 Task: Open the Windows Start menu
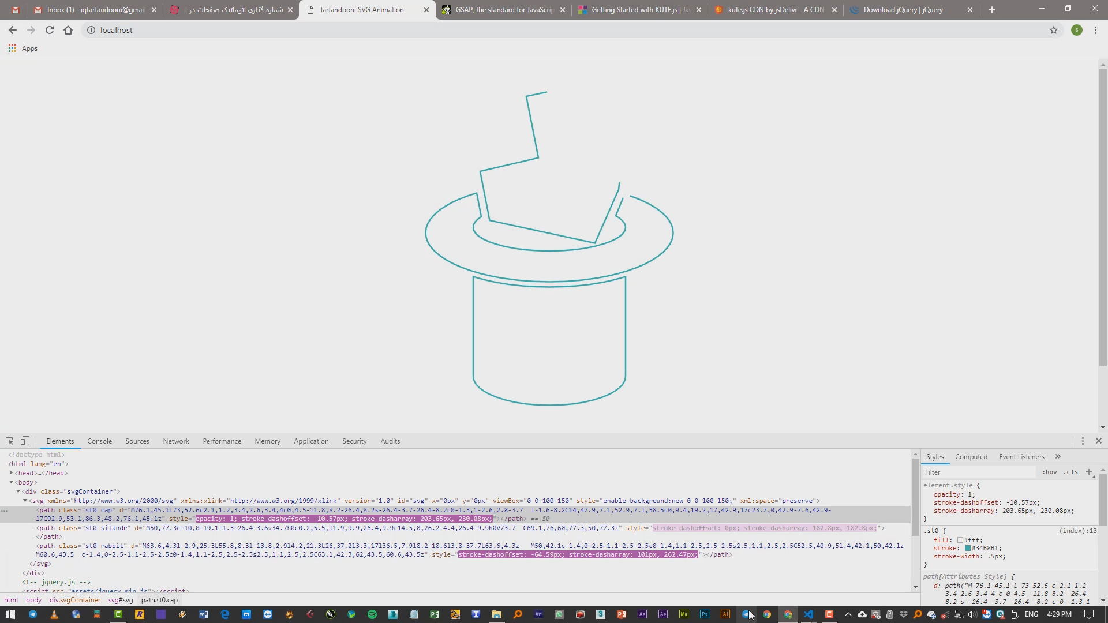10,614
